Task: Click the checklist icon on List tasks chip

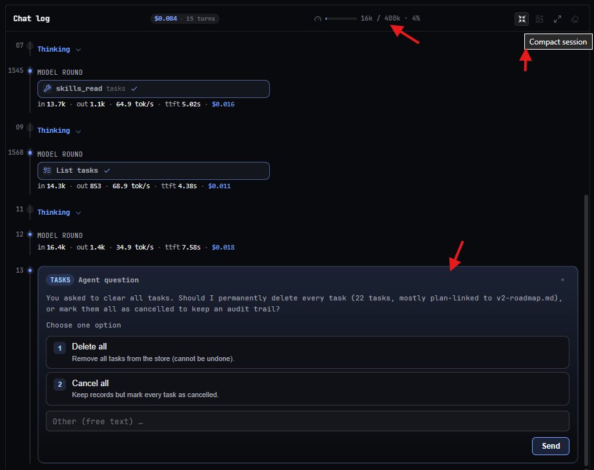Action: (47, 171)
